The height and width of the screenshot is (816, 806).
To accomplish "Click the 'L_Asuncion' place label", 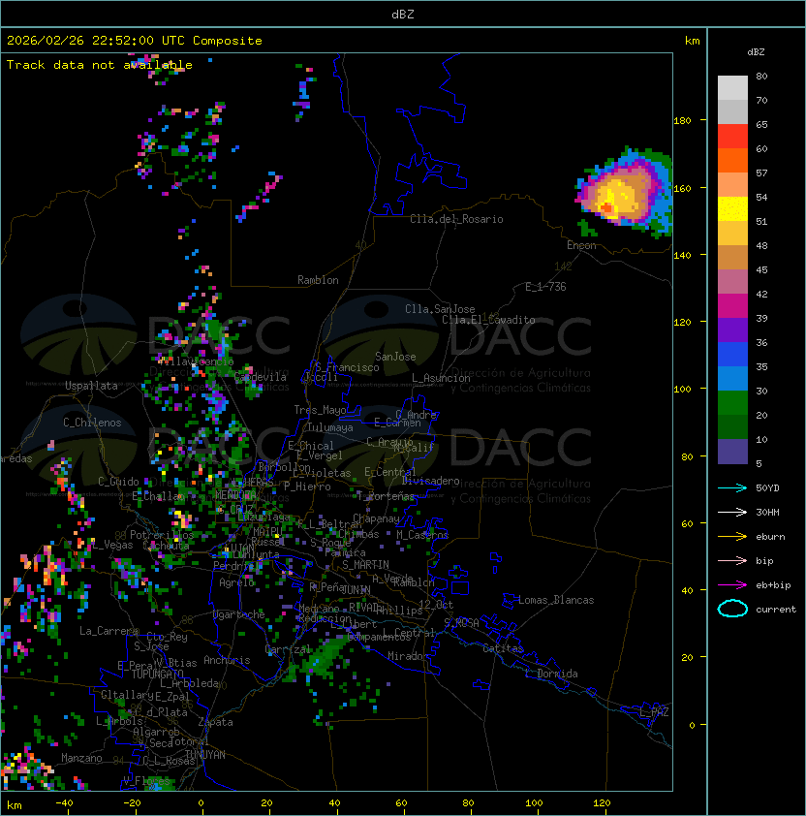I will 441,378.
